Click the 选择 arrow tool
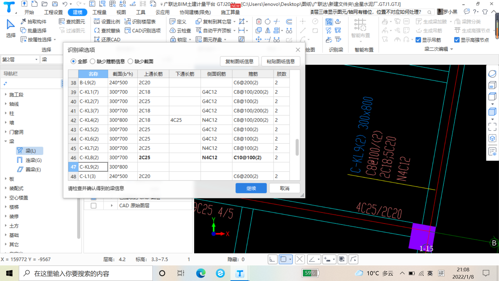 [x=11, y=28]
